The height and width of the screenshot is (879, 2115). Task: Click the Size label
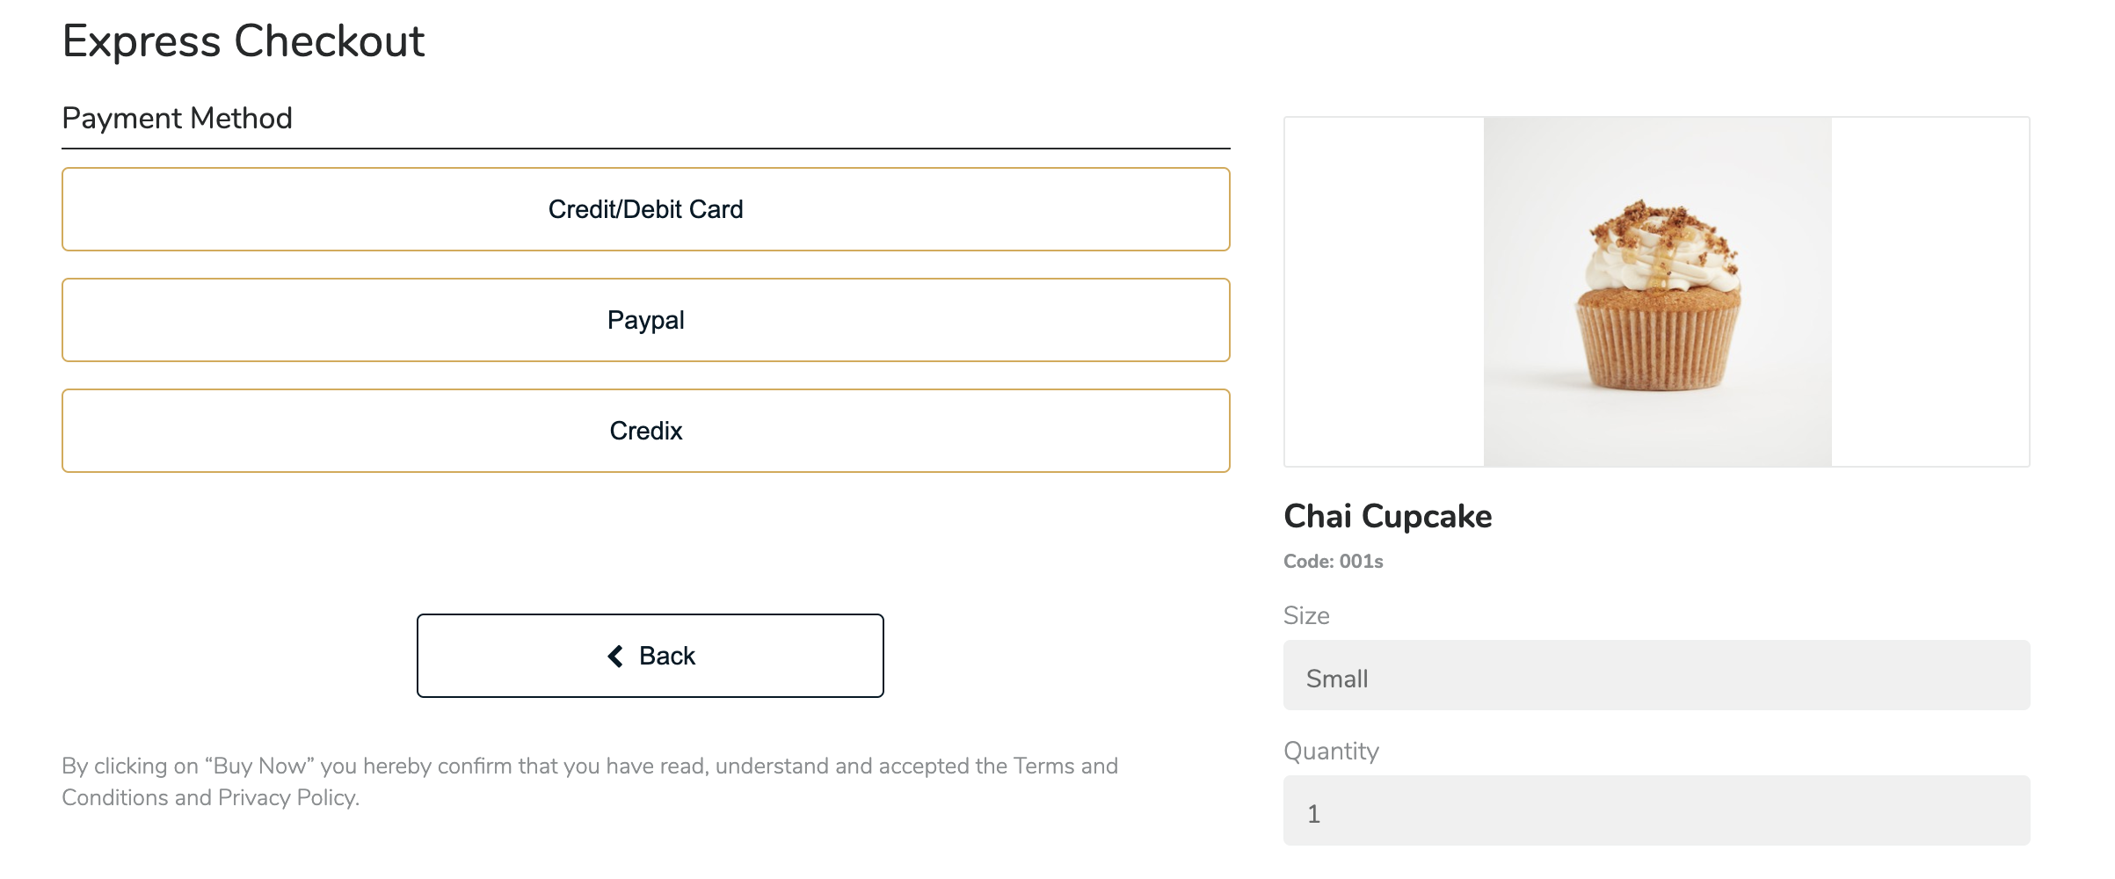click(1306, 615)
